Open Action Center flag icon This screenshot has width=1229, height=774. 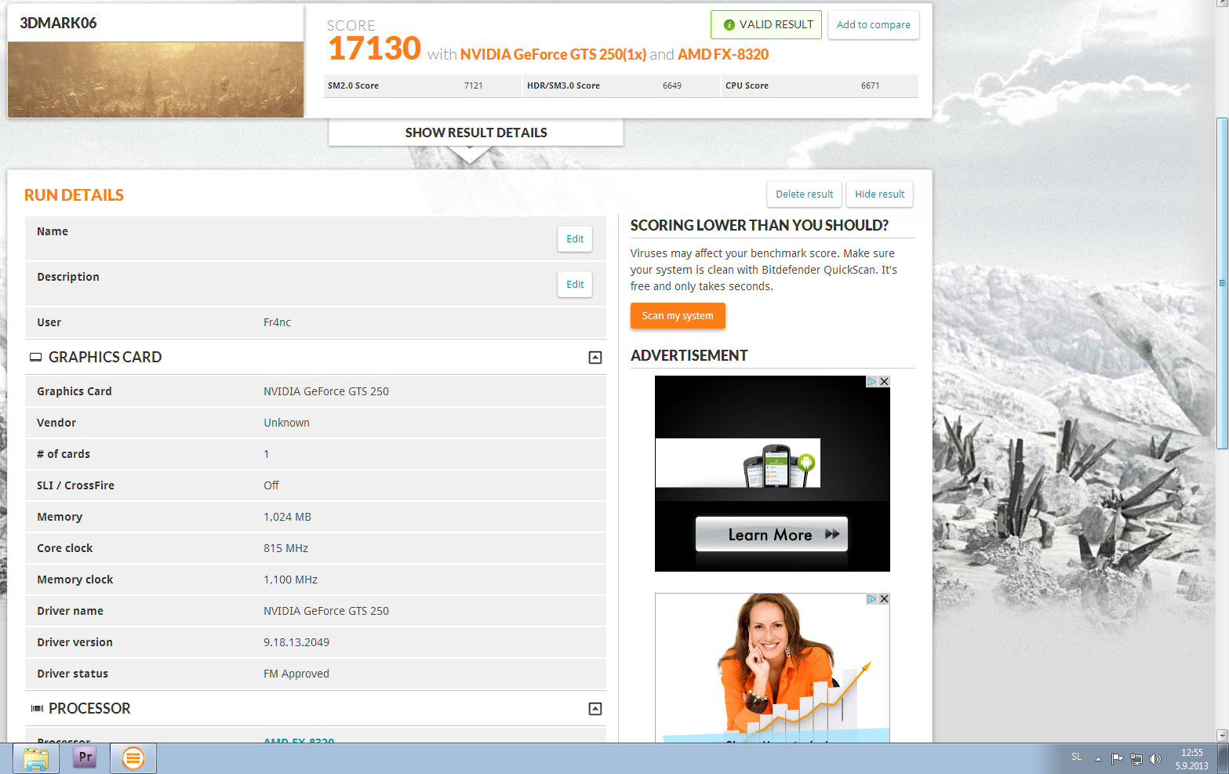[1117, 758]
